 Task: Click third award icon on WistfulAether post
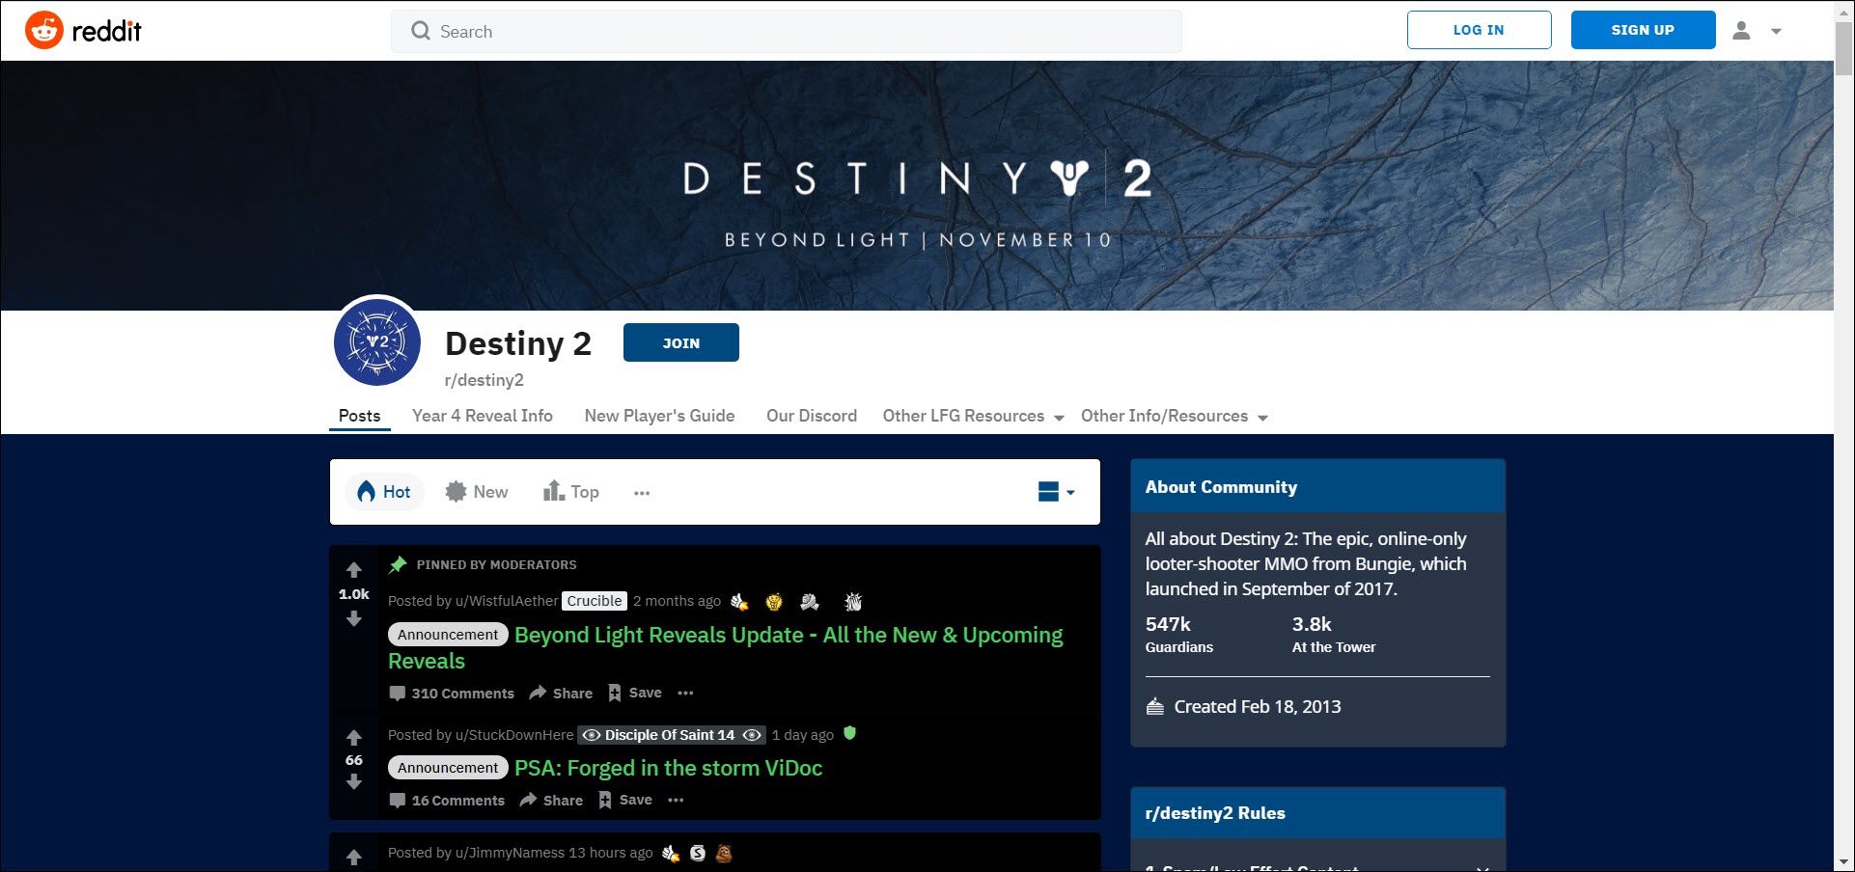pyautogui.click(x=810, y=602)
